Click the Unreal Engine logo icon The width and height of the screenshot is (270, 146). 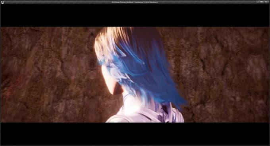[x=2, y=2]
